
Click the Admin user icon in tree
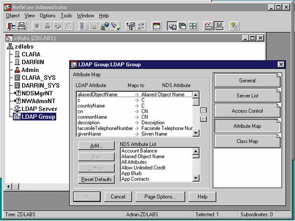17,70
